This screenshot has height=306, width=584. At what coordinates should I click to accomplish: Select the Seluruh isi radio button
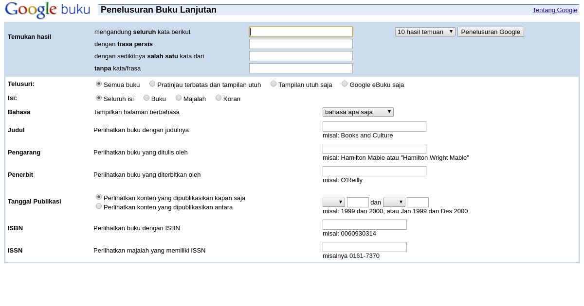(x=99, y=98)
